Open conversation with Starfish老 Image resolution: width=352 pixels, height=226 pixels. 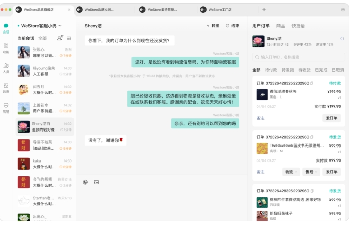tap(45, 201)
